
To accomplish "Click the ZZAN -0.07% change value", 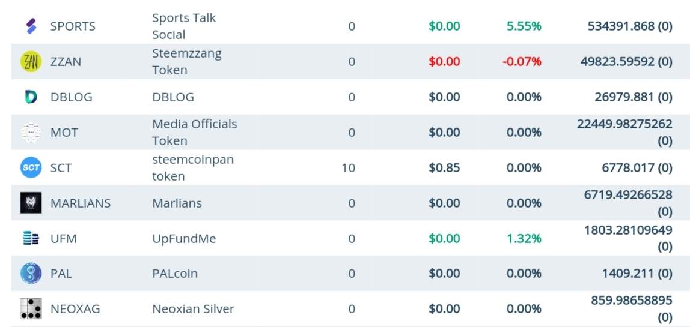I will pyautogui.click(x=521, y=62).
